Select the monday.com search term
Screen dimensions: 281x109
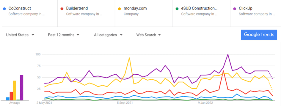click(135, 8)
